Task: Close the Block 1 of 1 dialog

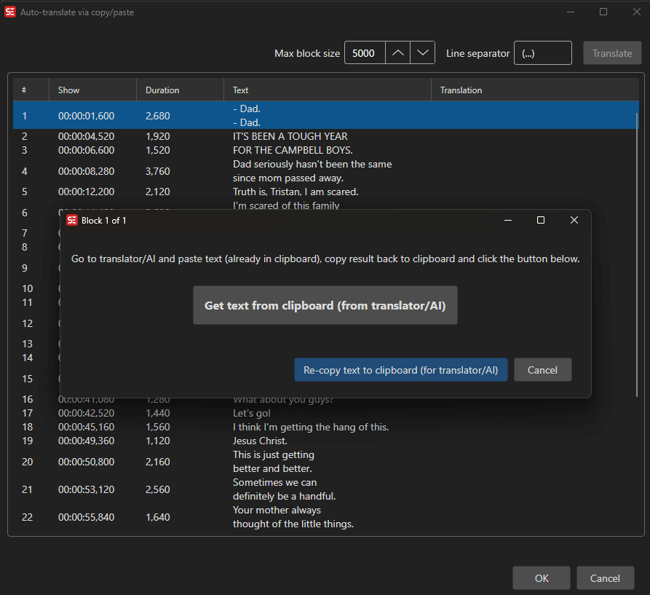Action: [574, 220]
